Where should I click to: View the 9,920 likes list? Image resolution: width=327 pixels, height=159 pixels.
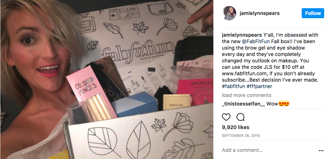coord(235,127)
